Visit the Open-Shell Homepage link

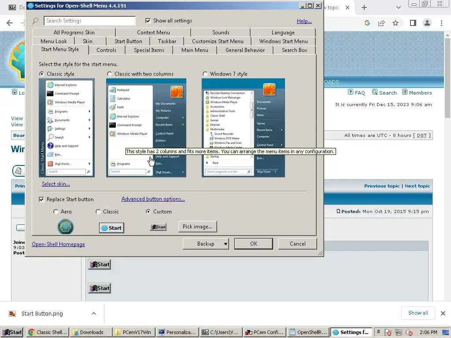click(58, 244)
